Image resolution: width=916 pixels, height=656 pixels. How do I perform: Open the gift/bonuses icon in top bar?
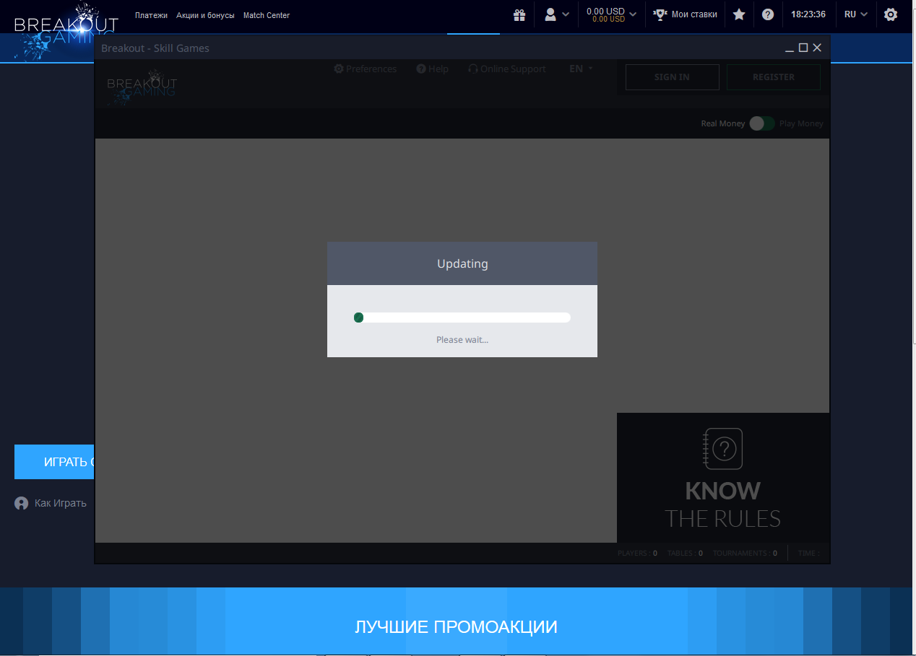click(519, 14)
